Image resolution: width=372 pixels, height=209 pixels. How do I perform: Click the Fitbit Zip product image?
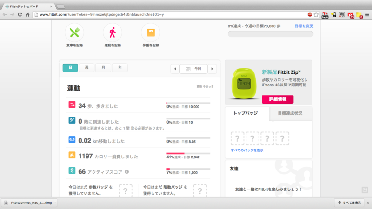244,84
